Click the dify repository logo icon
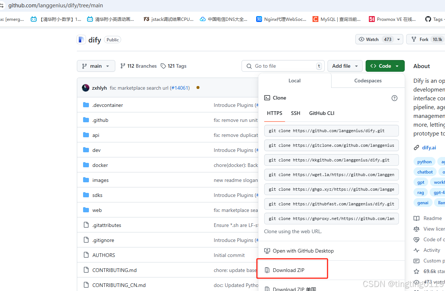The image size is (445, 291). pyautogui.click(x=81, y=40)
